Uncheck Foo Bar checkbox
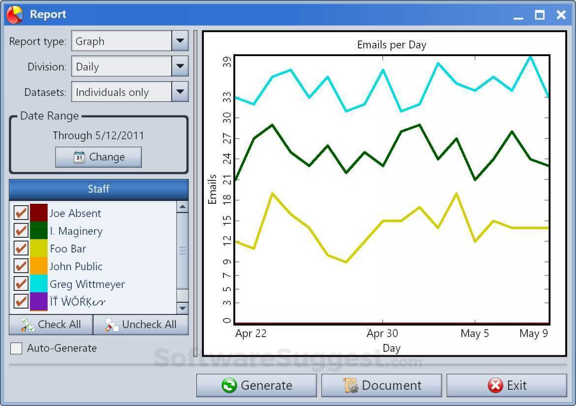This screenshot has width=576, height=406. click(x=21, y=248)
